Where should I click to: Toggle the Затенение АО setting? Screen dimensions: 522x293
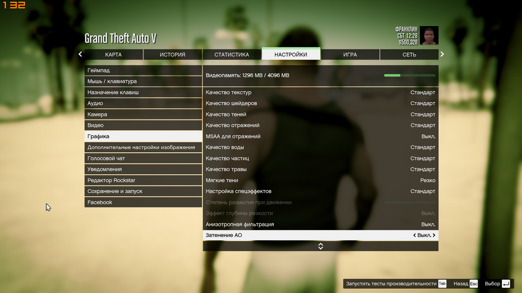321,235
